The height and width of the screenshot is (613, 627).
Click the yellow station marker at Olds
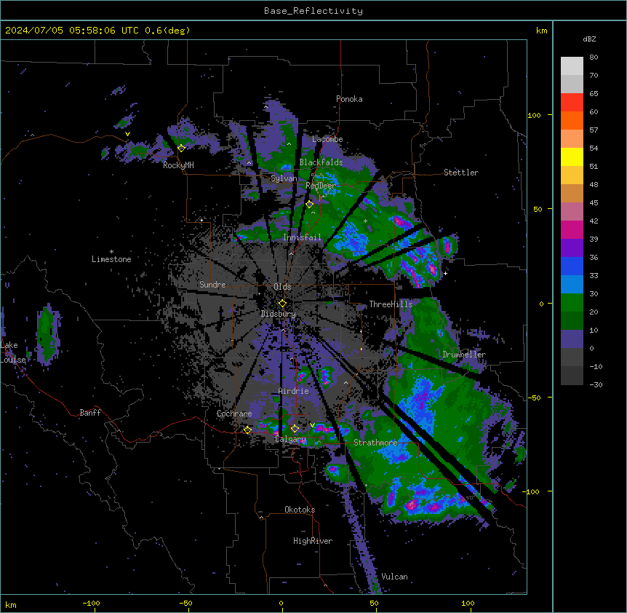click(282, 304)
